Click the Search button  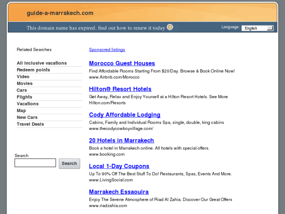[69, 163]
